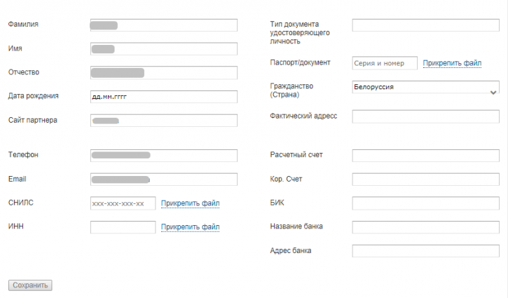Focus the Серия и номер field
This screenshot has width=508, height=298.
click(x=385, y=63)
